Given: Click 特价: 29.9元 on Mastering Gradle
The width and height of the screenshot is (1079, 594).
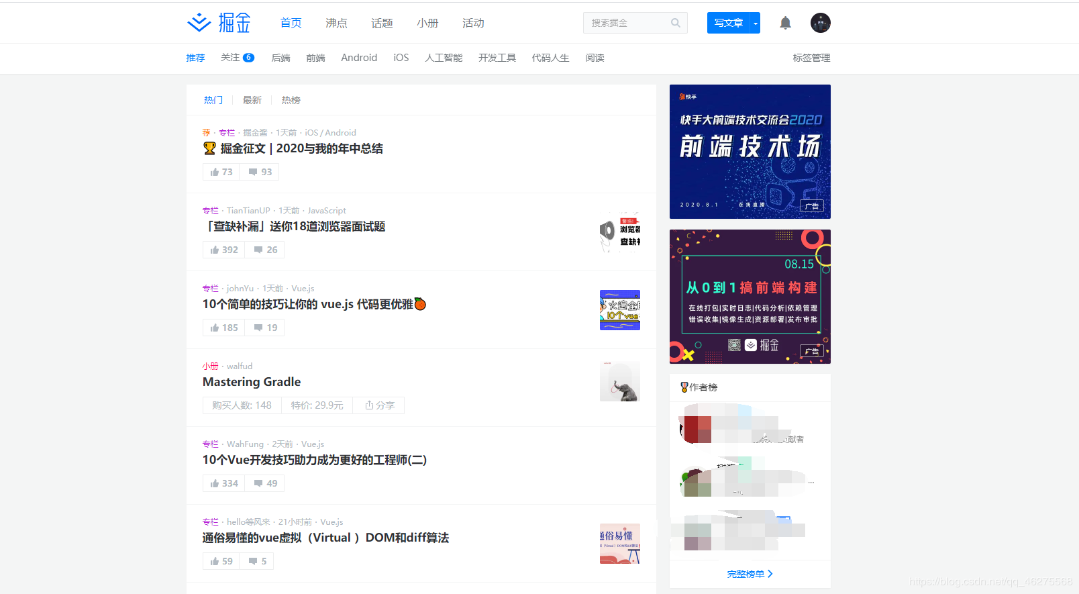Looking at the screenshot, I should [317, 405].
